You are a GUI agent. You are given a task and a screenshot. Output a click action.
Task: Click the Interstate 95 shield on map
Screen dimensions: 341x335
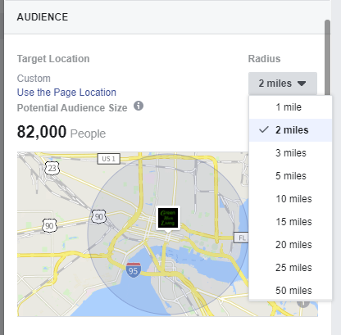click(x=134, y=270)
